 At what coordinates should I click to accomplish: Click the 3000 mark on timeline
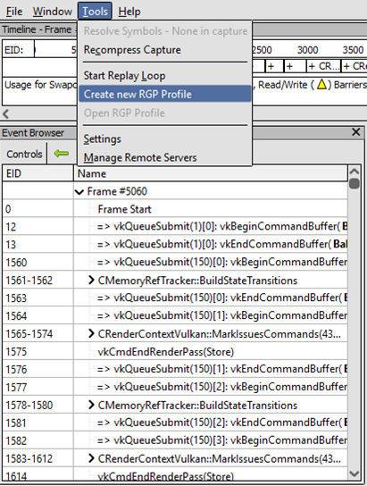click(307, 50)
